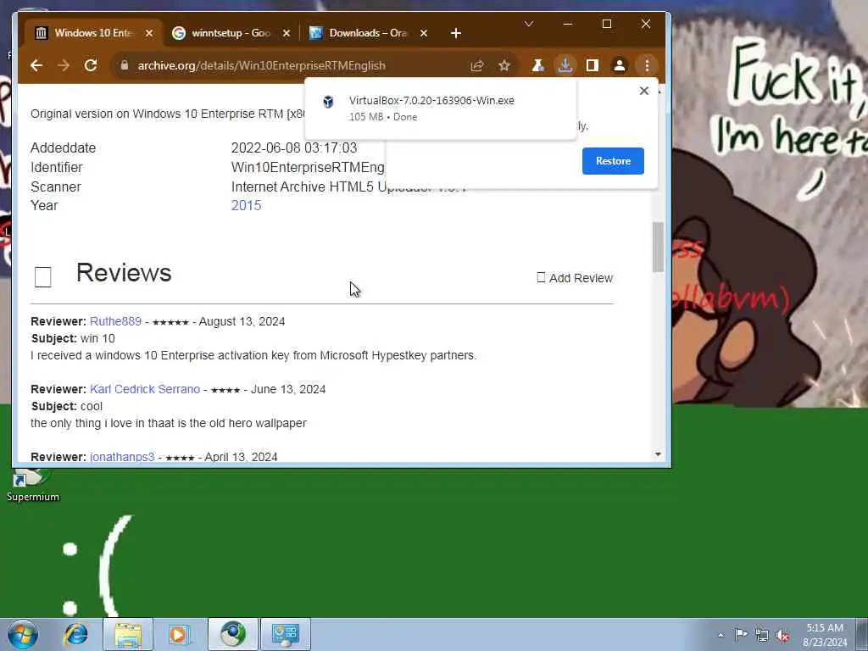
Task: View site info via the padlock icon
Action: point(125,65)
